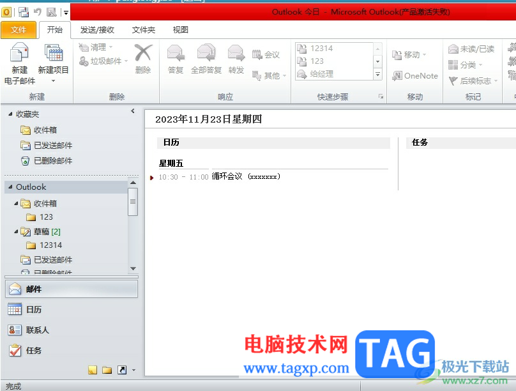Select quick step 12314
This screenshot has width=516, height=391.
335,49
